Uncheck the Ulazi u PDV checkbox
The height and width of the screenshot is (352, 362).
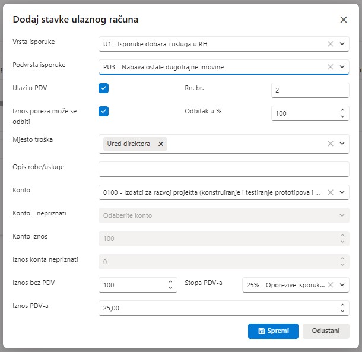coord(104,88)
